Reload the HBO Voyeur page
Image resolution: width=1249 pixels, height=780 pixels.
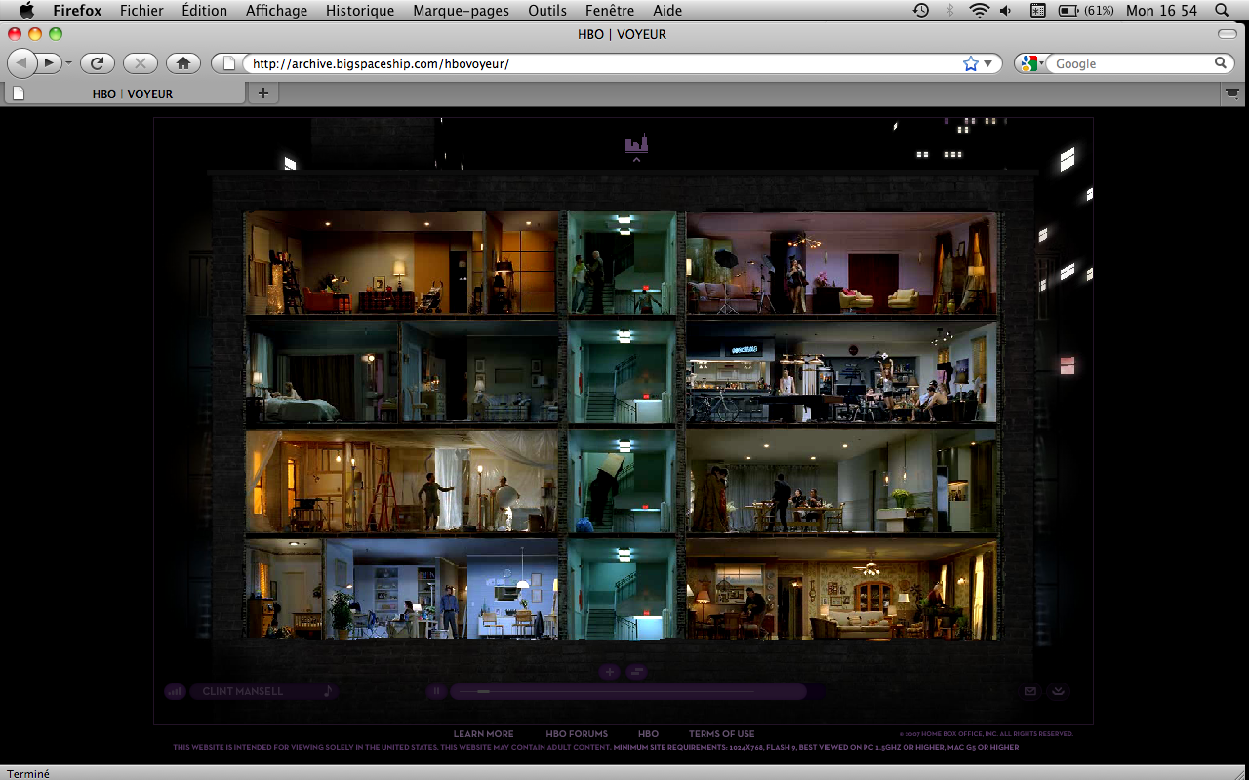point(98,62)
